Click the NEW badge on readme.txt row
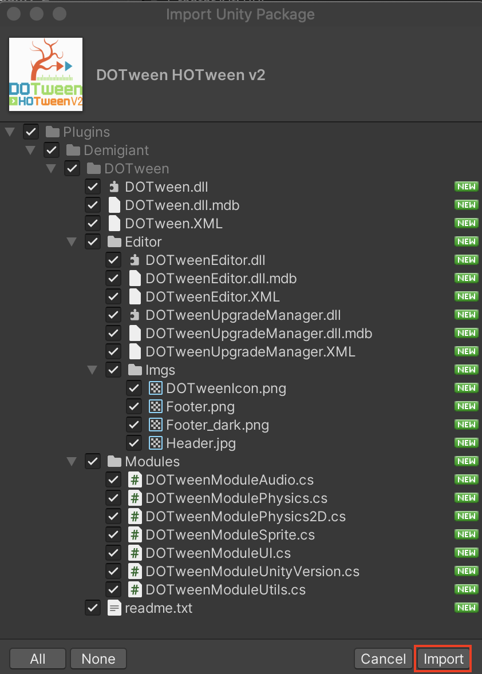Viewport: 482px width, 674px height. [x=467, y=608]
